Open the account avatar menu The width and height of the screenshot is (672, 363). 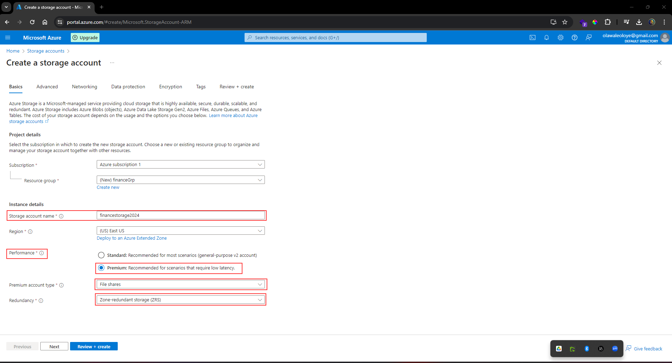point(665,37)
